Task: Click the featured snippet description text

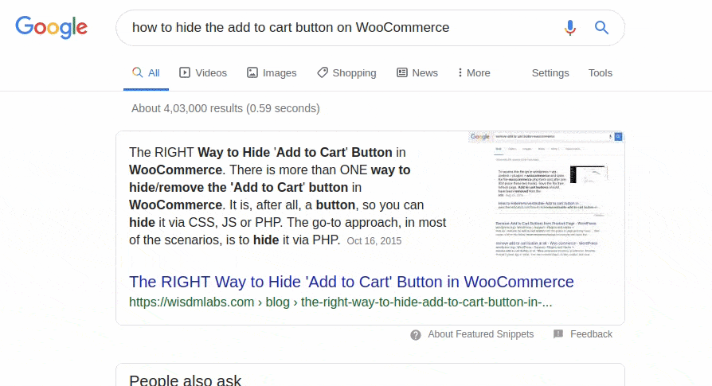Action: [288, 196]
